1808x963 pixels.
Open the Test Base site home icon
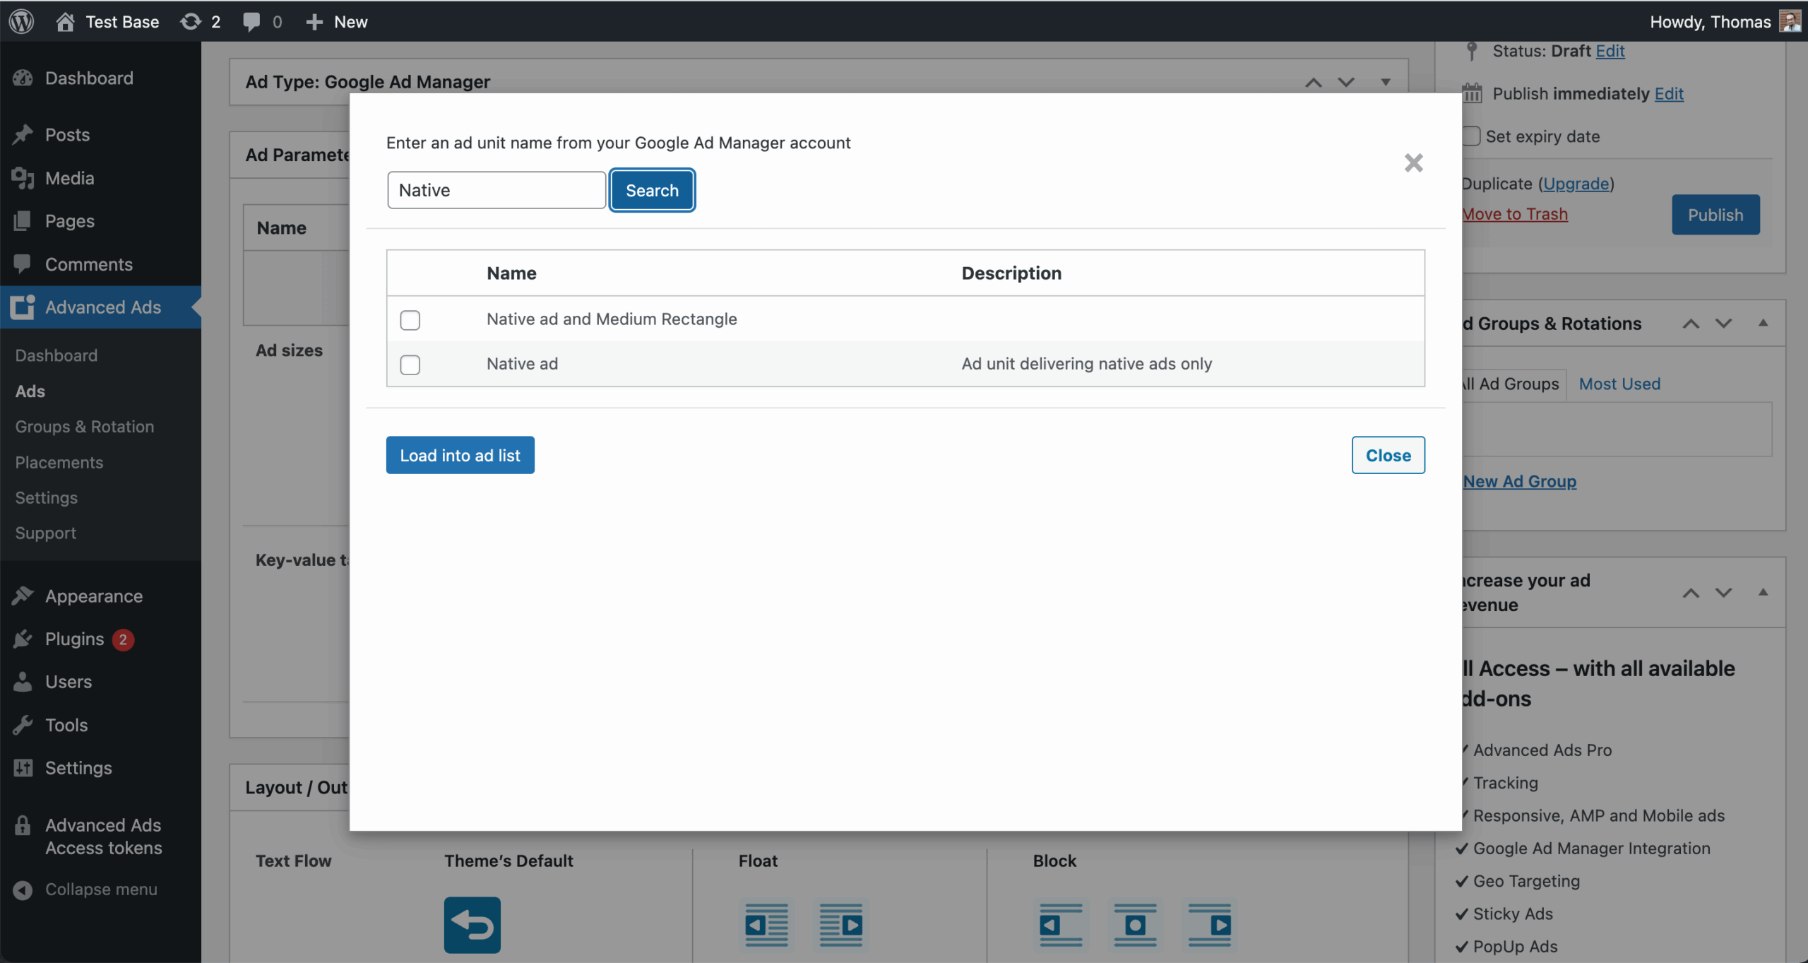65,21
